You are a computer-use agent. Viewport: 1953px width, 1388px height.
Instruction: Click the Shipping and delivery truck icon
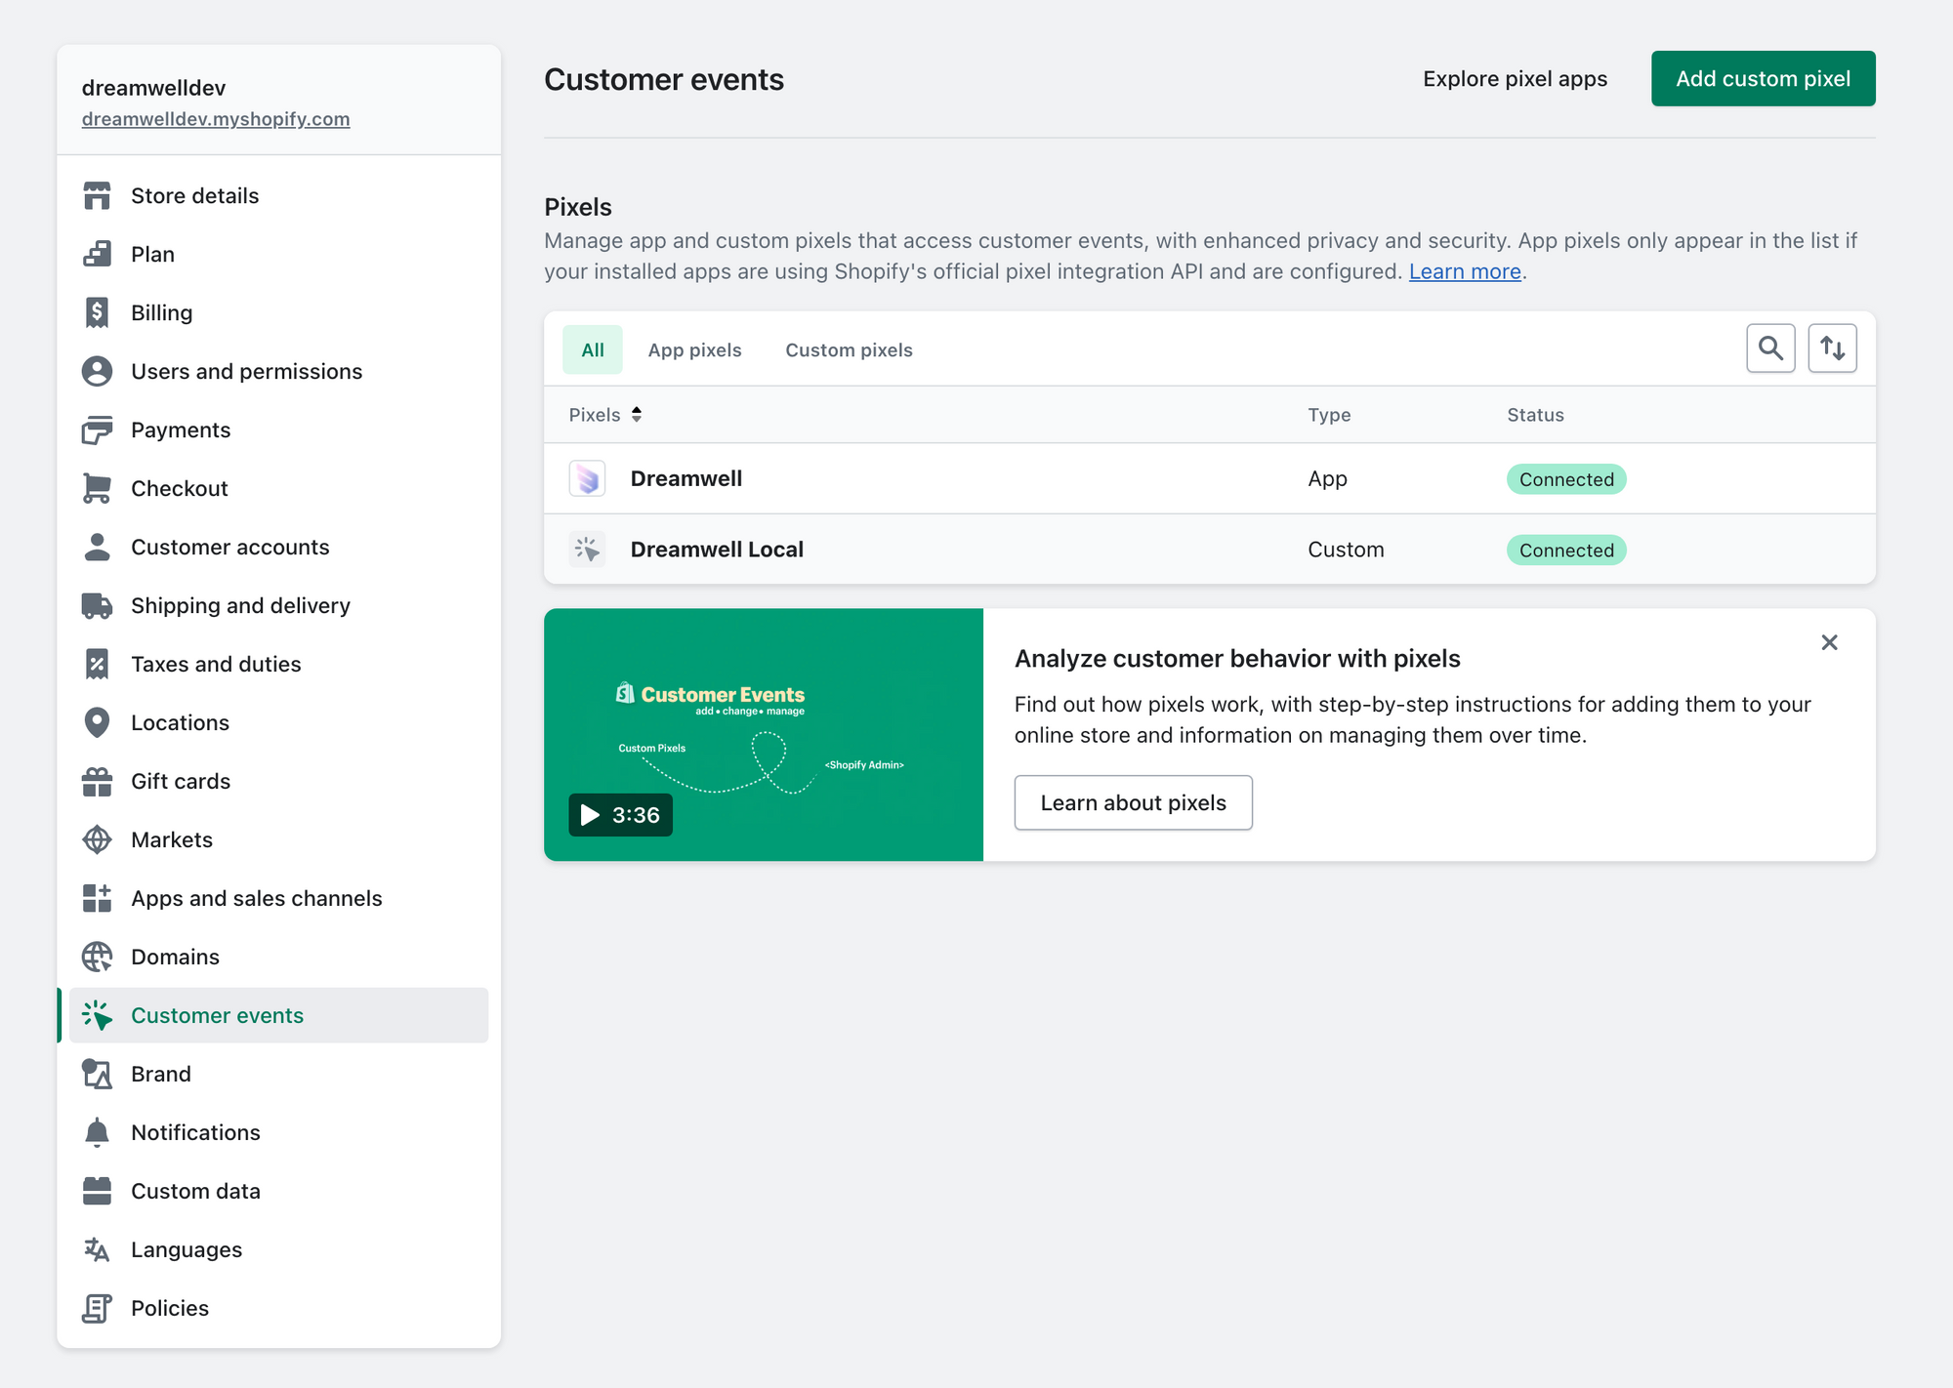(97, 605)
